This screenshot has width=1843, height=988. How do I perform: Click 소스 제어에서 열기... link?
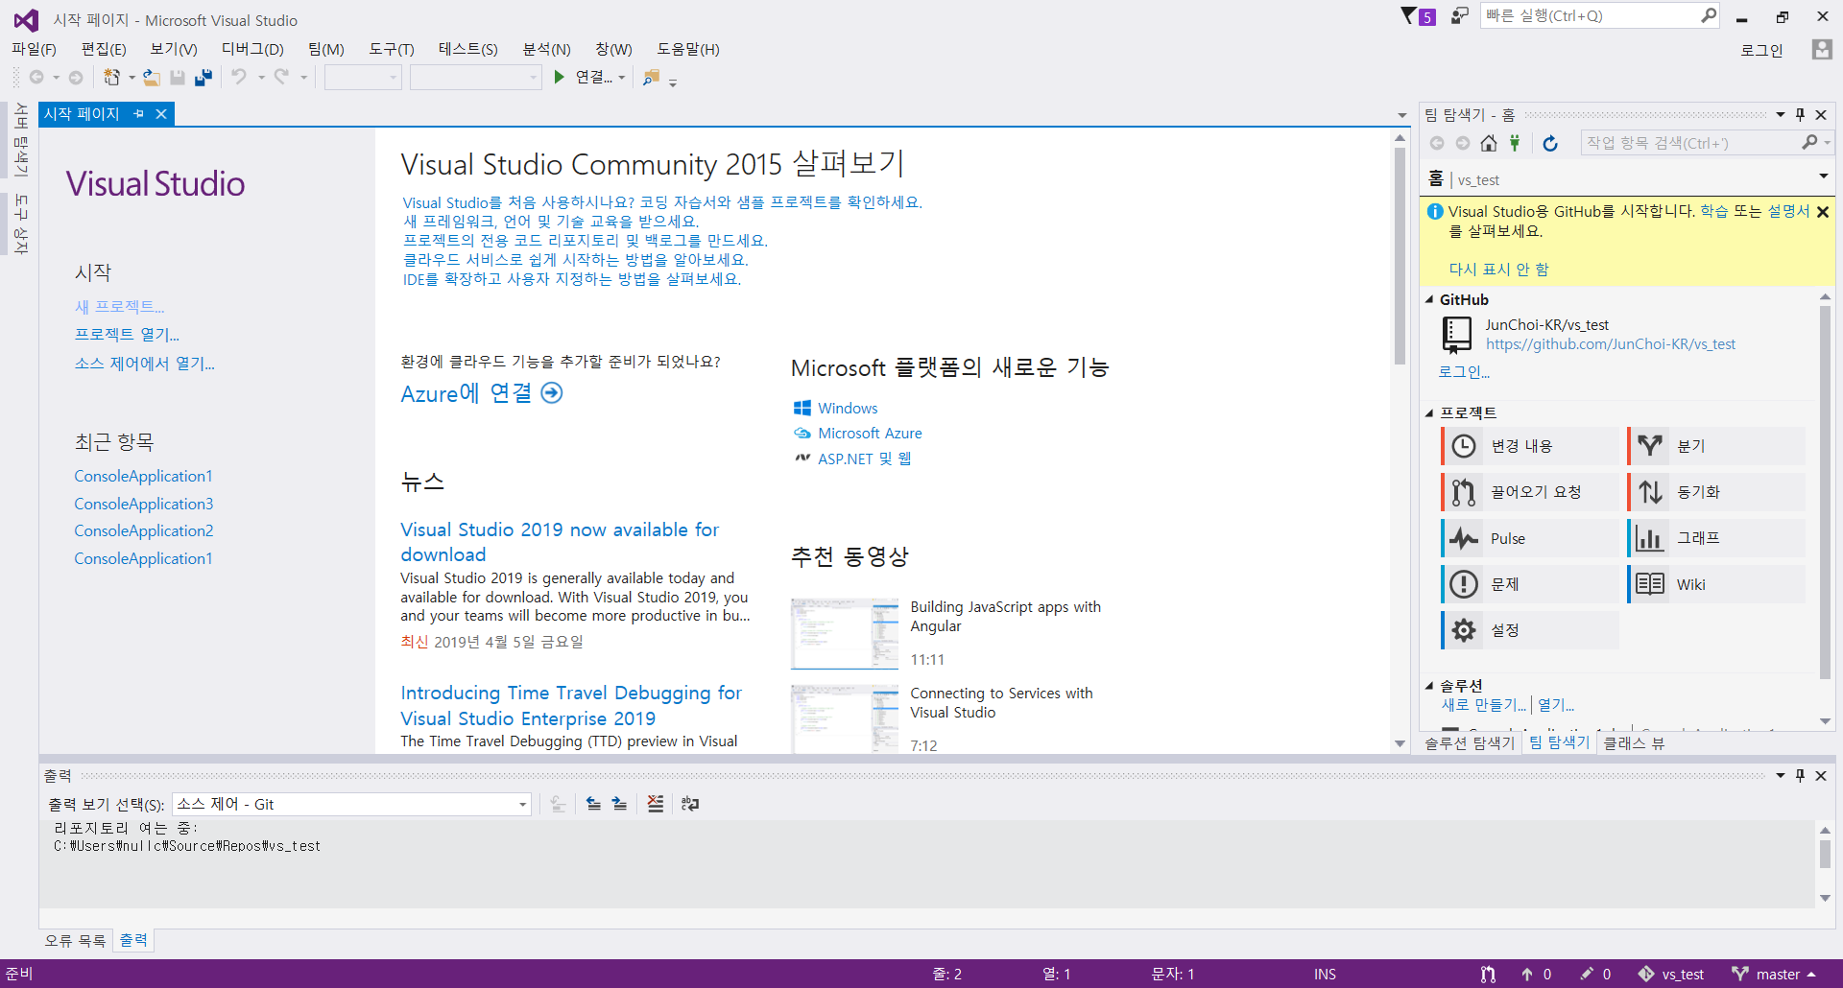coord(145,364)
